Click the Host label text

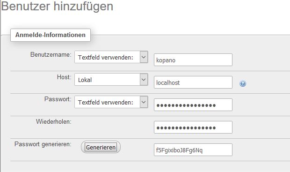64,77
